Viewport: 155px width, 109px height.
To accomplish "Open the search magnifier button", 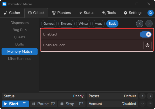I will pos(150,13).
